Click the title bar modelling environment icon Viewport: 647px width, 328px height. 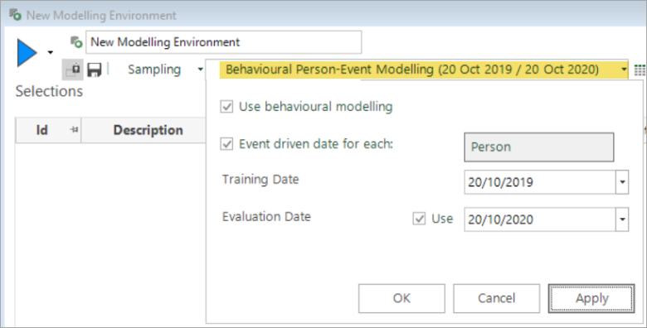click(16, 15)
